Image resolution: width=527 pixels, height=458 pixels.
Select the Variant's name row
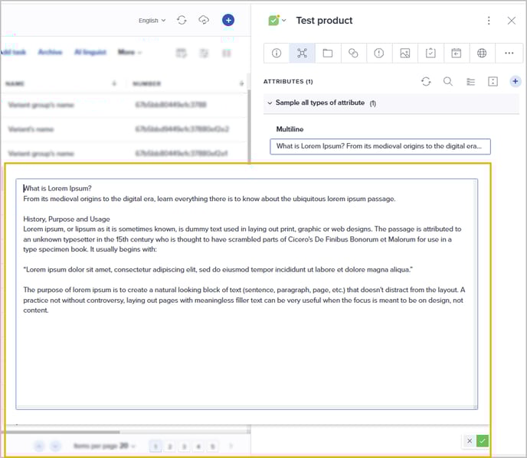point(124,129)
